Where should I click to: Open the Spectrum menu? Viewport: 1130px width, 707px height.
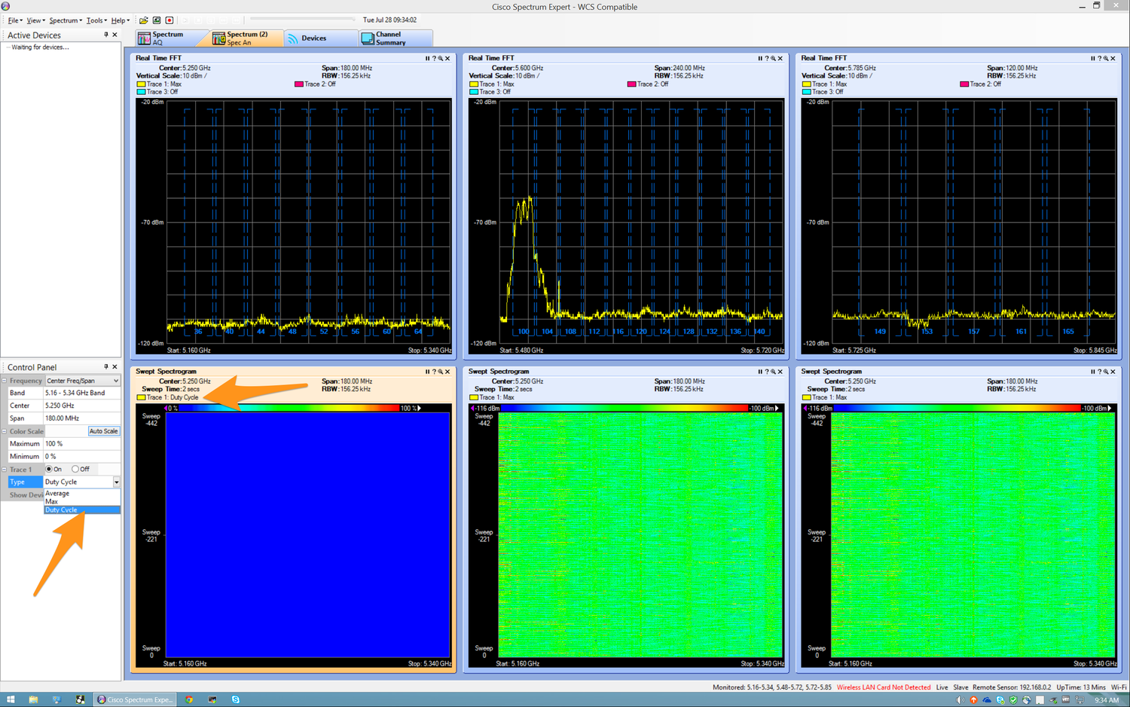point(66,20)
